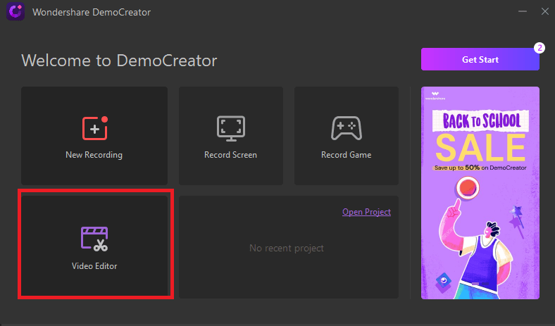Open the Back to School Sale banner
This screenshot has height=326, width=555.
[480, 193]
